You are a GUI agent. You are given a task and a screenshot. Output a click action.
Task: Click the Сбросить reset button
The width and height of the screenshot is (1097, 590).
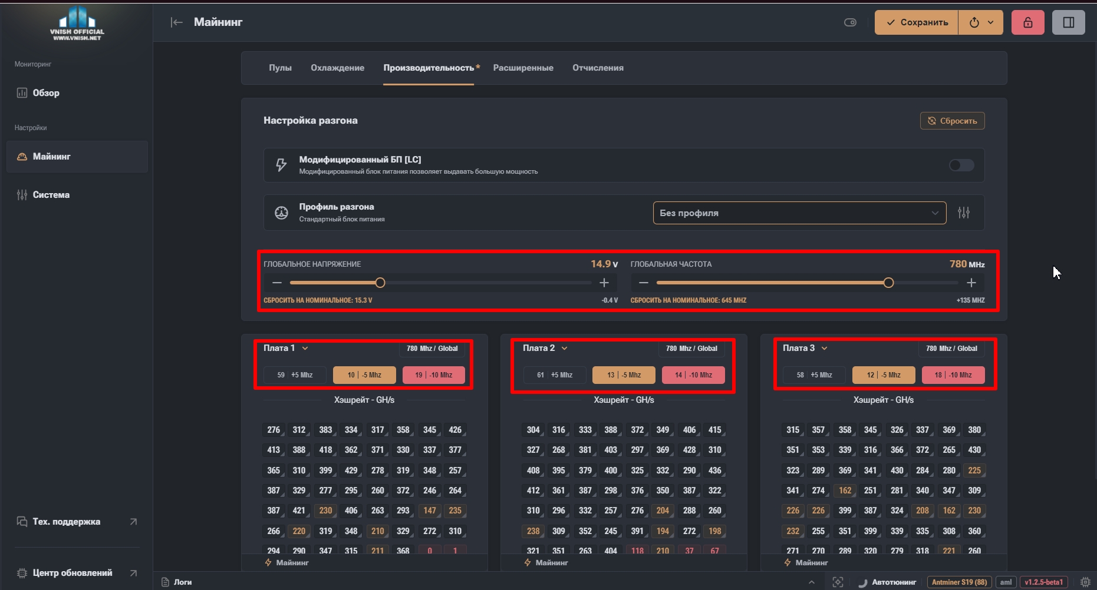952,121
